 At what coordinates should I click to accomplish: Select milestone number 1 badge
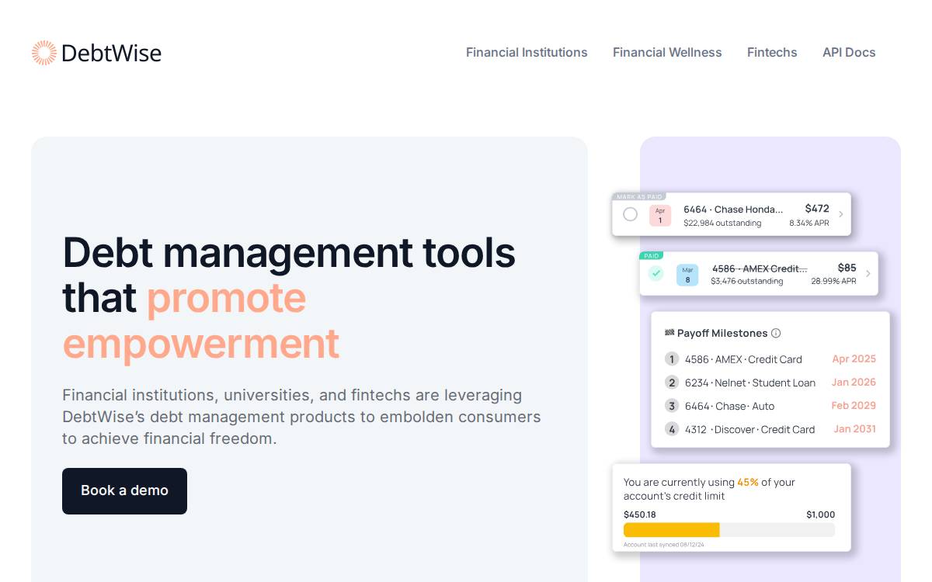tap(672, 359)
